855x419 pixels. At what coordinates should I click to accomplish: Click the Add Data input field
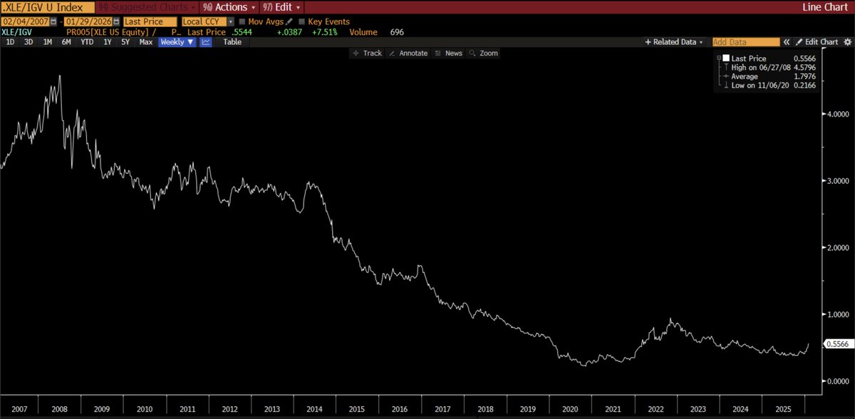[x=746, y=42]
